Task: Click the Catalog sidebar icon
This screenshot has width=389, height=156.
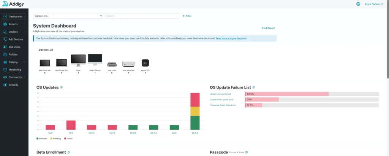Action: (x=5, y=62)
